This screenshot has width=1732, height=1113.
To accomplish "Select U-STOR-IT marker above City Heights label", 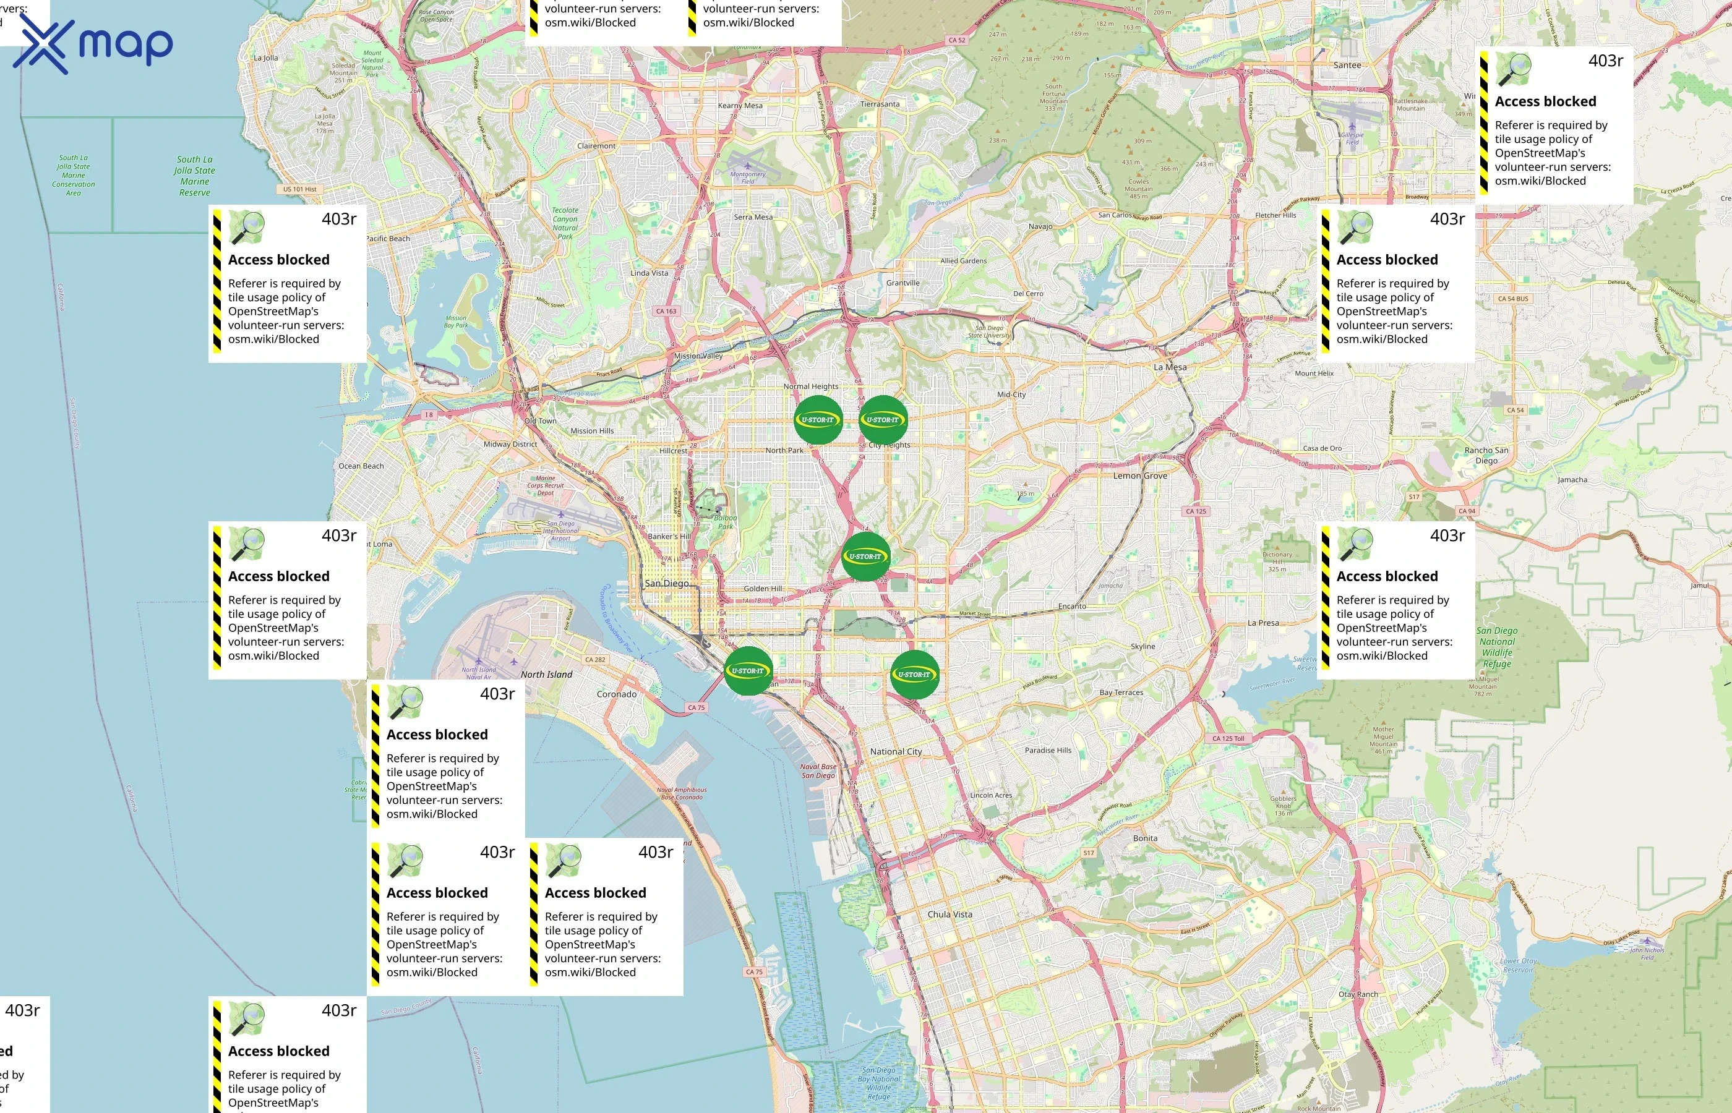I will (883, 420).
